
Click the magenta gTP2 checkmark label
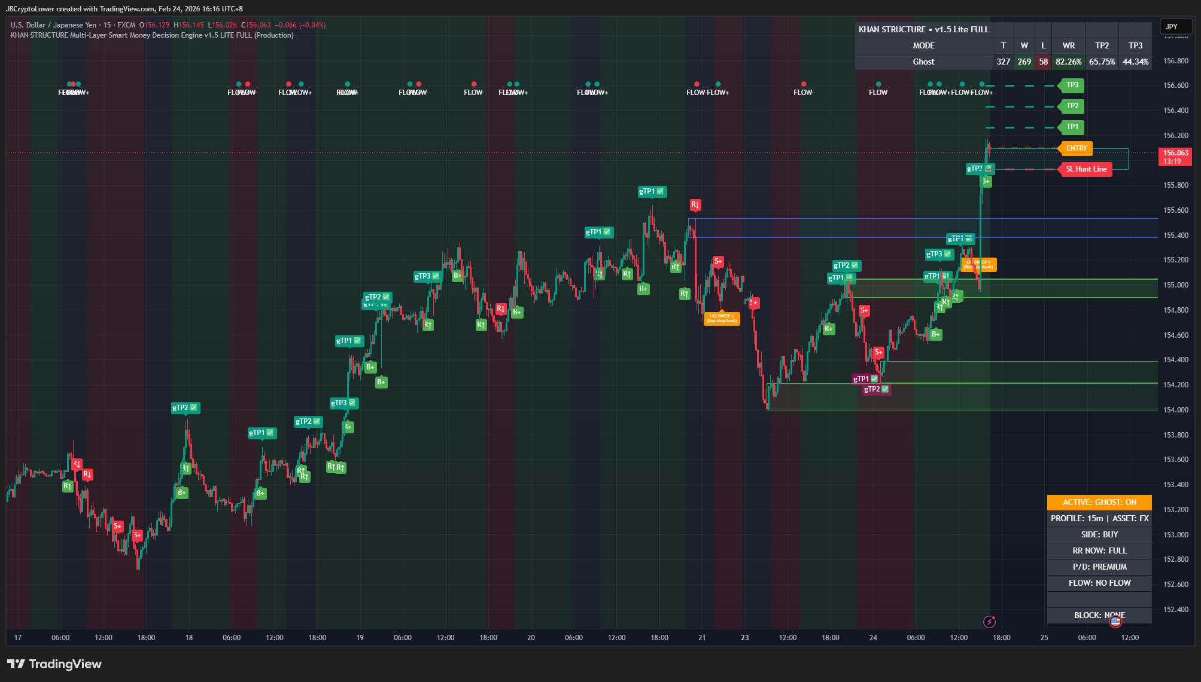(x=876, y=389)
